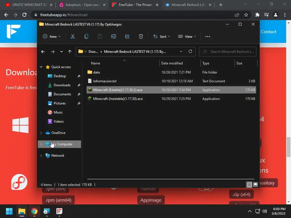This screenshot has width=291, height=218.
Task: Click the .zip (x64) download button
Action: tap(241, 194)
